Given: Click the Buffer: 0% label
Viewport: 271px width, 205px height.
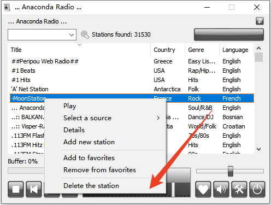Looking at the screenshot, I should pos(22,161).
